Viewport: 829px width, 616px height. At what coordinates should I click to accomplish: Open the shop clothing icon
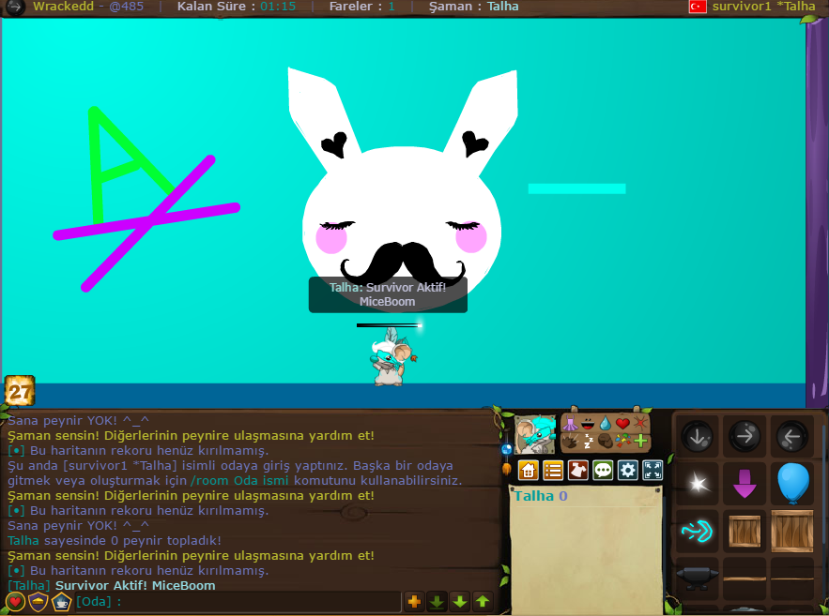pyautogui.click(x=578, y=470)
